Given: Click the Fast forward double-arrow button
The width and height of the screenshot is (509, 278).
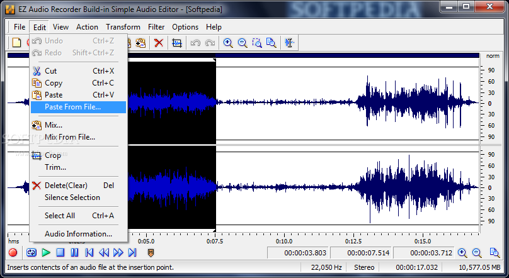Looking at the screenshot, I should tap(118, 252).
